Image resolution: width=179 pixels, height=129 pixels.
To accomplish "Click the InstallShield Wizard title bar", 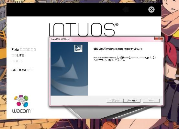I will click(x=102, y=39).
